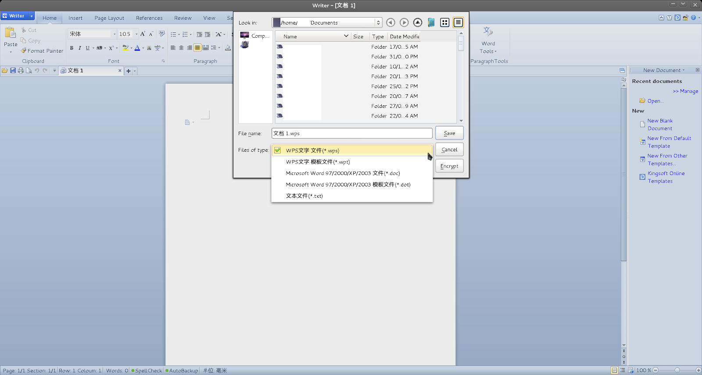Click the grow font size icon
Image resolution: width=702 pixels, height=375 pixels.
(143, 34)
